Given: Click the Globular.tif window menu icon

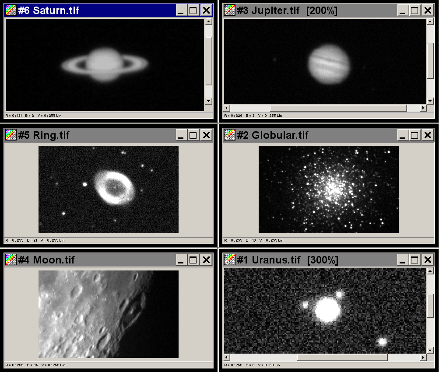Looking at the screenshot, I should [230, 135].
